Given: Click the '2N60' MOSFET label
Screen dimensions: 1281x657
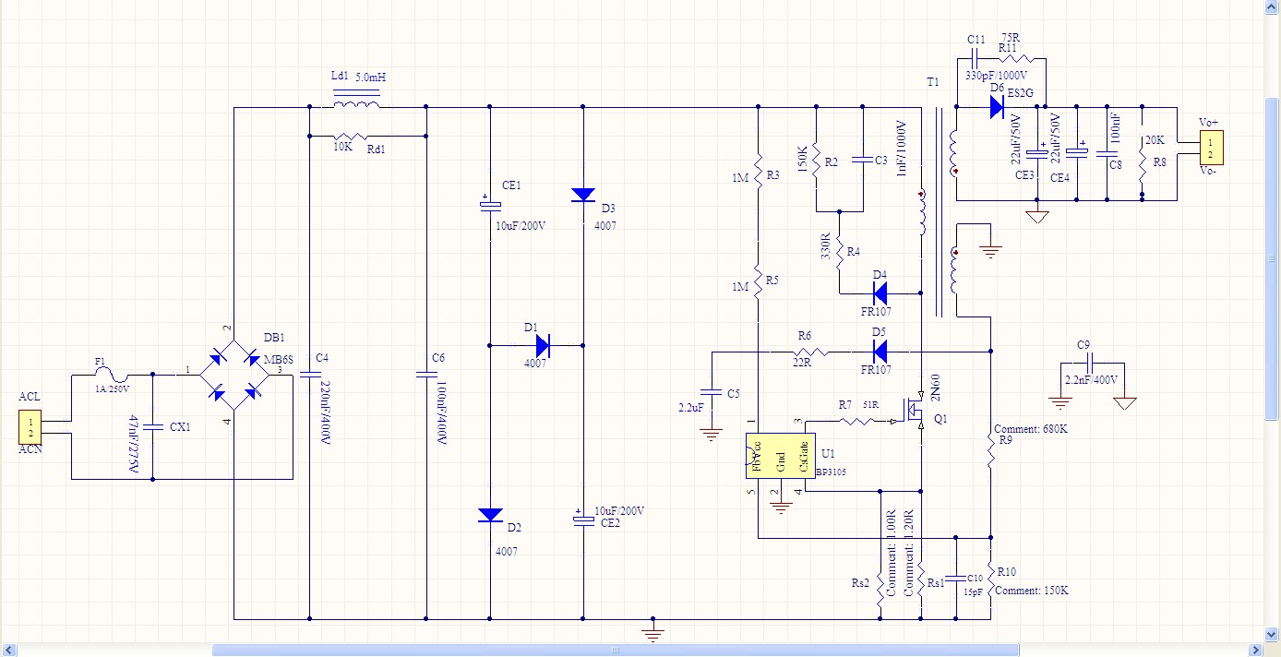Looking at the screenshot, I should click(934, 388).
